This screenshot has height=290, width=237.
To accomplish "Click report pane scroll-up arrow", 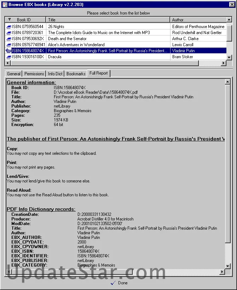I will point(228,82).
